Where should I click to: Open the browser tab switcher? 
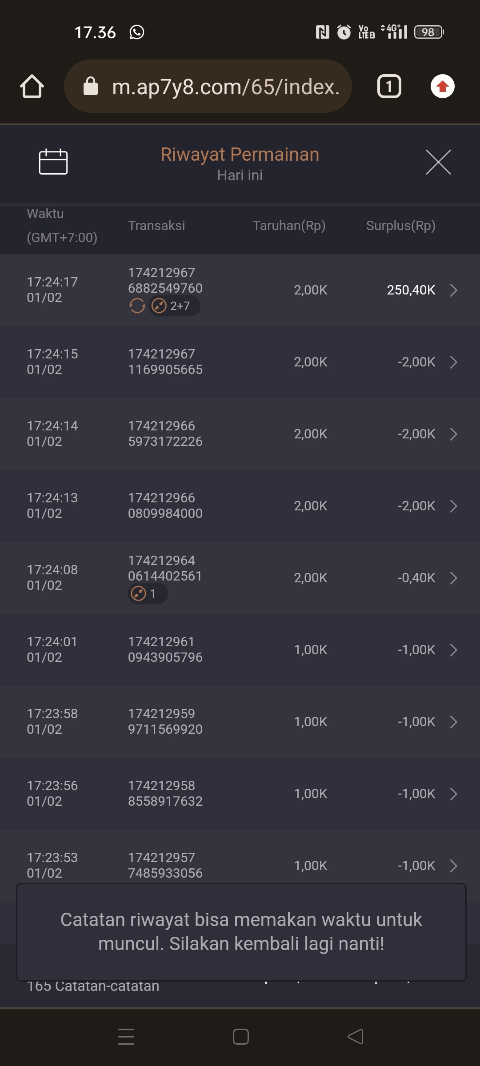coord(389,86)
